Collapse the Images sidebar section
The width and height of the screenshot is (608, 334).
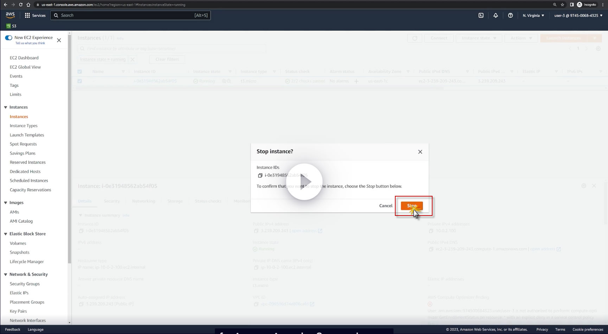[6, 203]
